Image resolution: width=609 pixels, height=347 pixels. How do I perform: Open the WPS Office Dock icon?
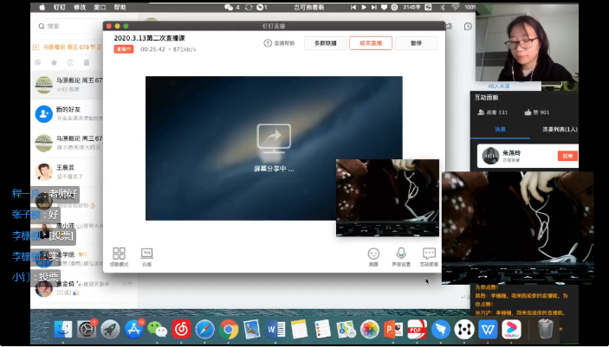coord(488,330)
